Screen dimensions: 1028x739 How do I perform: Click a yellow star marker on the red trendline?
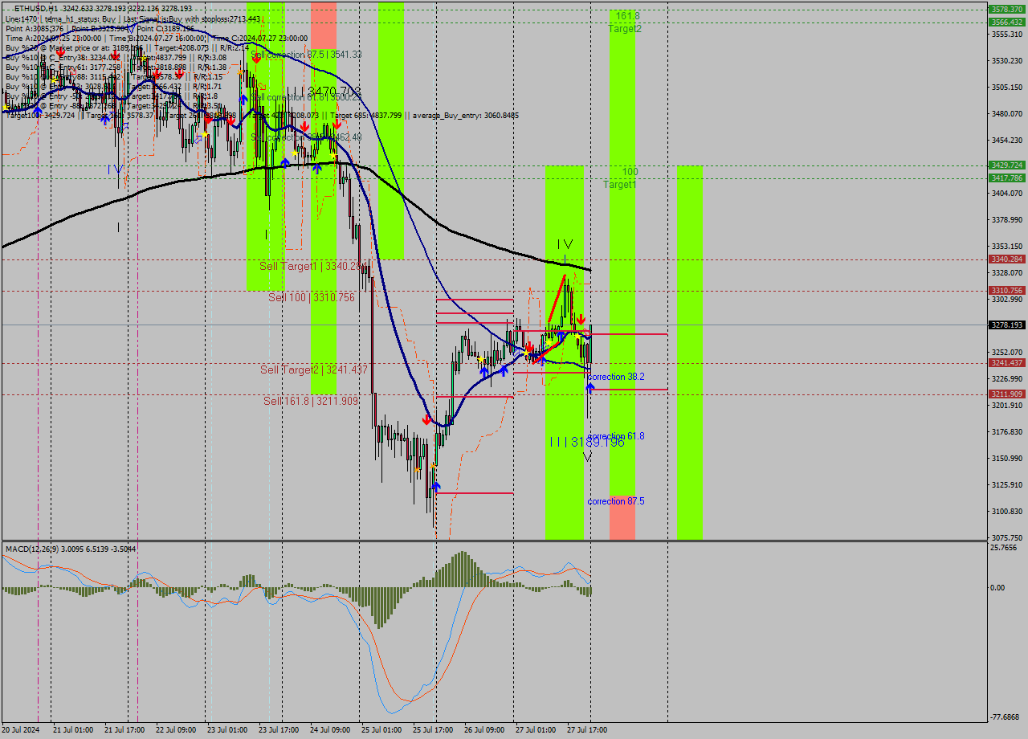coord(548,341)
